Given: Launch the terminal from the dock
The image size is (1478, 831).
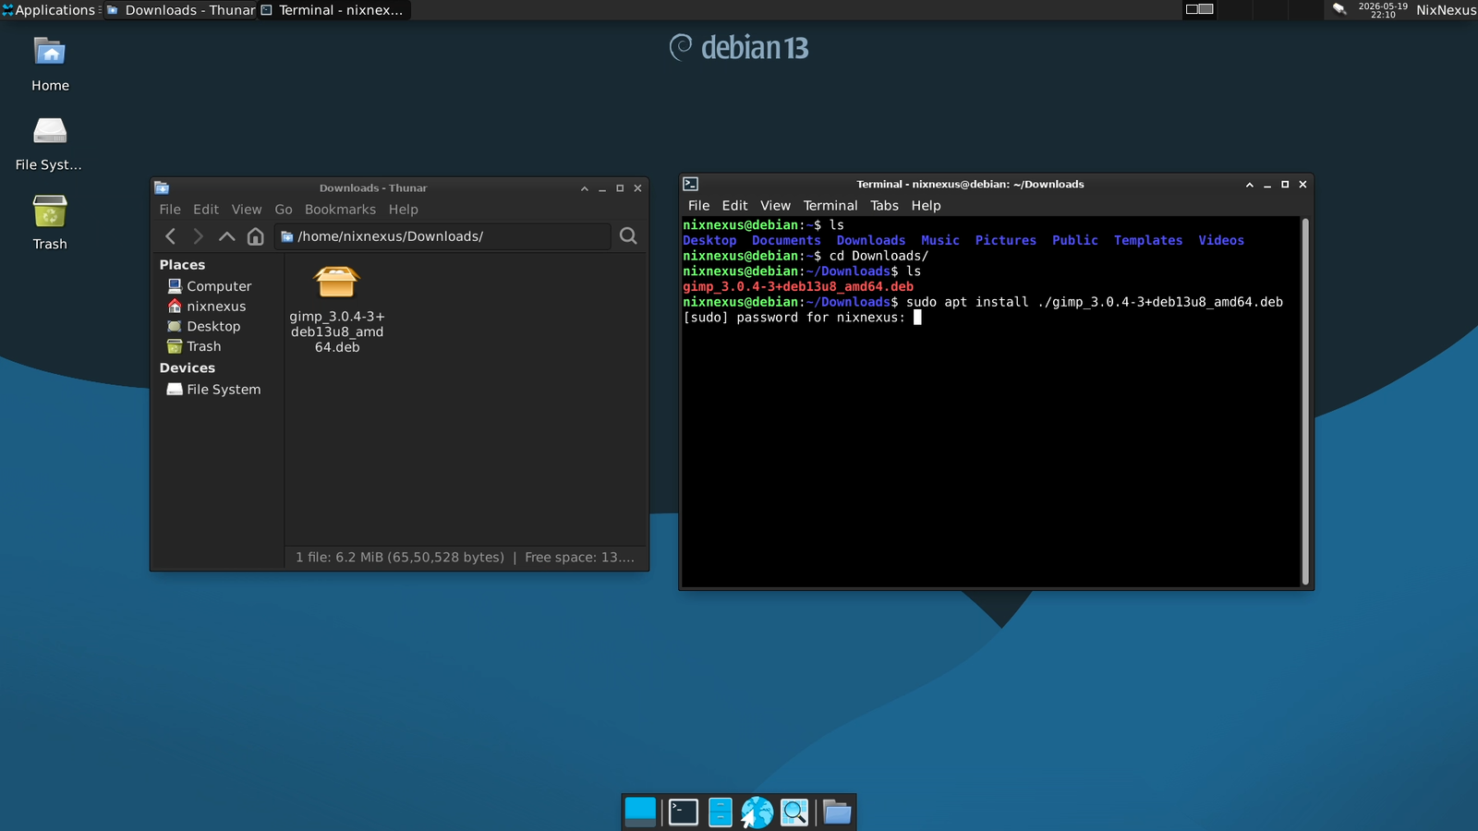Looking at the screenshot, I should 684,812.
